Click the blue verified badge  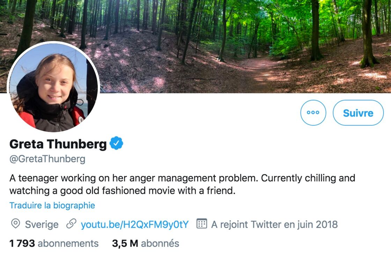coord(117,143)
